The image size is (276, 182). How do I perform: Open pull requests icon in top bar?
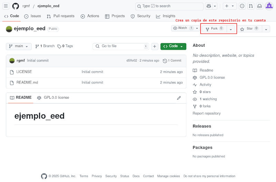click(x=251, y=6)
